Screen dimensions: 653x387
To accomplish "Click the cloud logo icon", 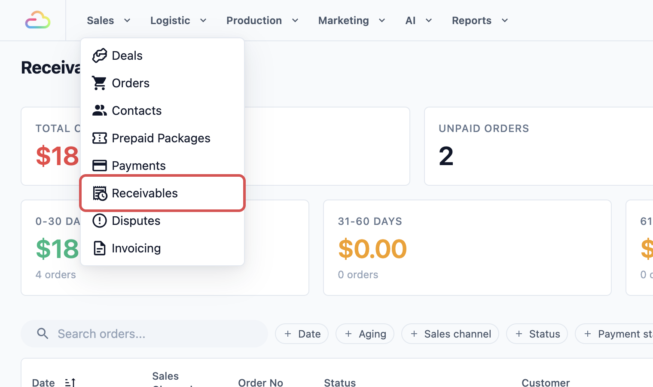I will 38,20.
